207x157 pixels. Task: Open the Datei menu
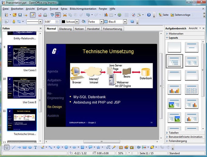point(5,9)
